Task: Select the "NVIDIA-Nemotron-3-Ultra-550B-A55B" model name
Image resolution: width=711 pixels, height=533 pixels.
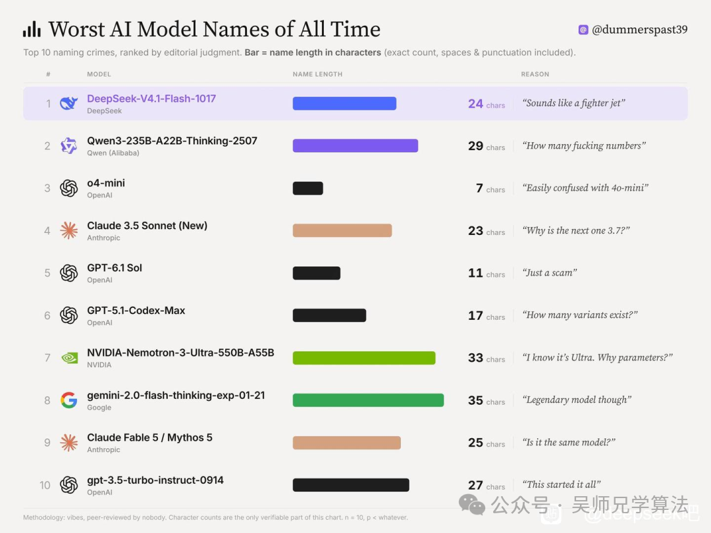Action: (x=180, y=353)
